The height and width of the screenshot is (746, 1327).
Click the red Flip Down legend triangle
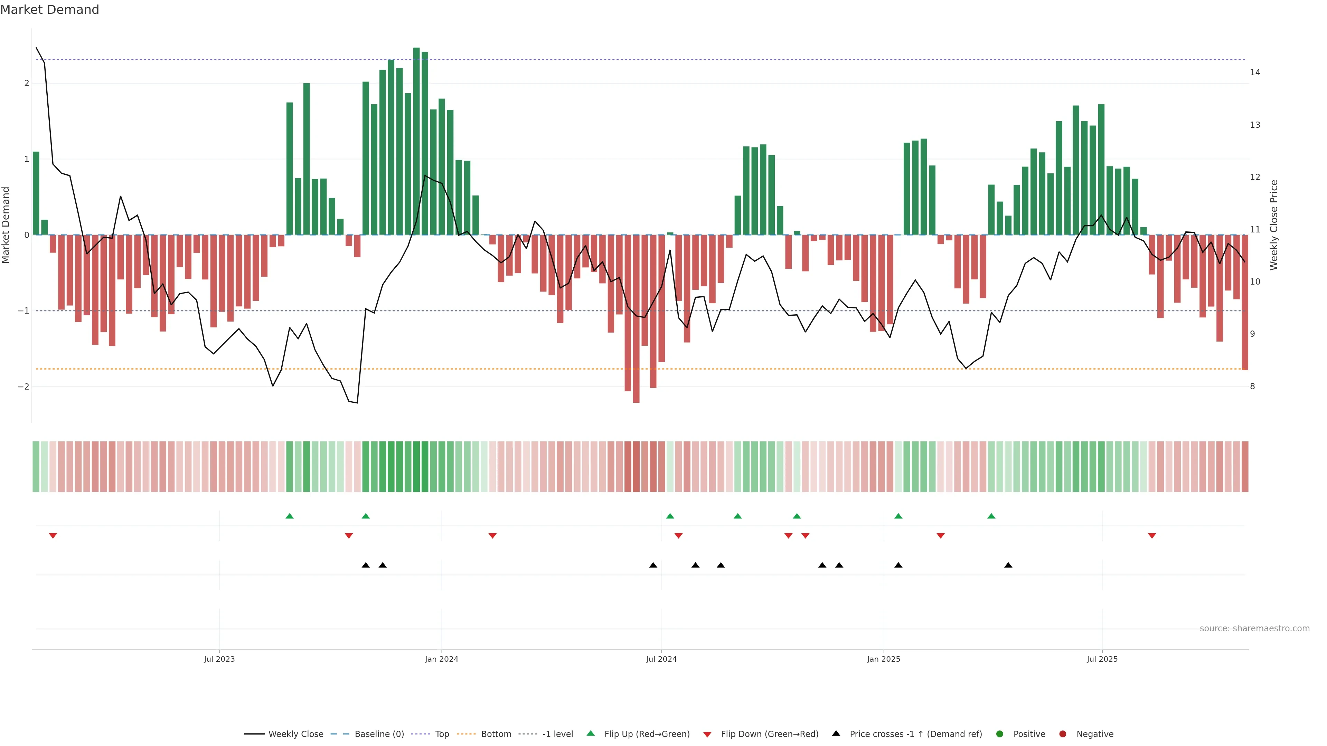707,734
